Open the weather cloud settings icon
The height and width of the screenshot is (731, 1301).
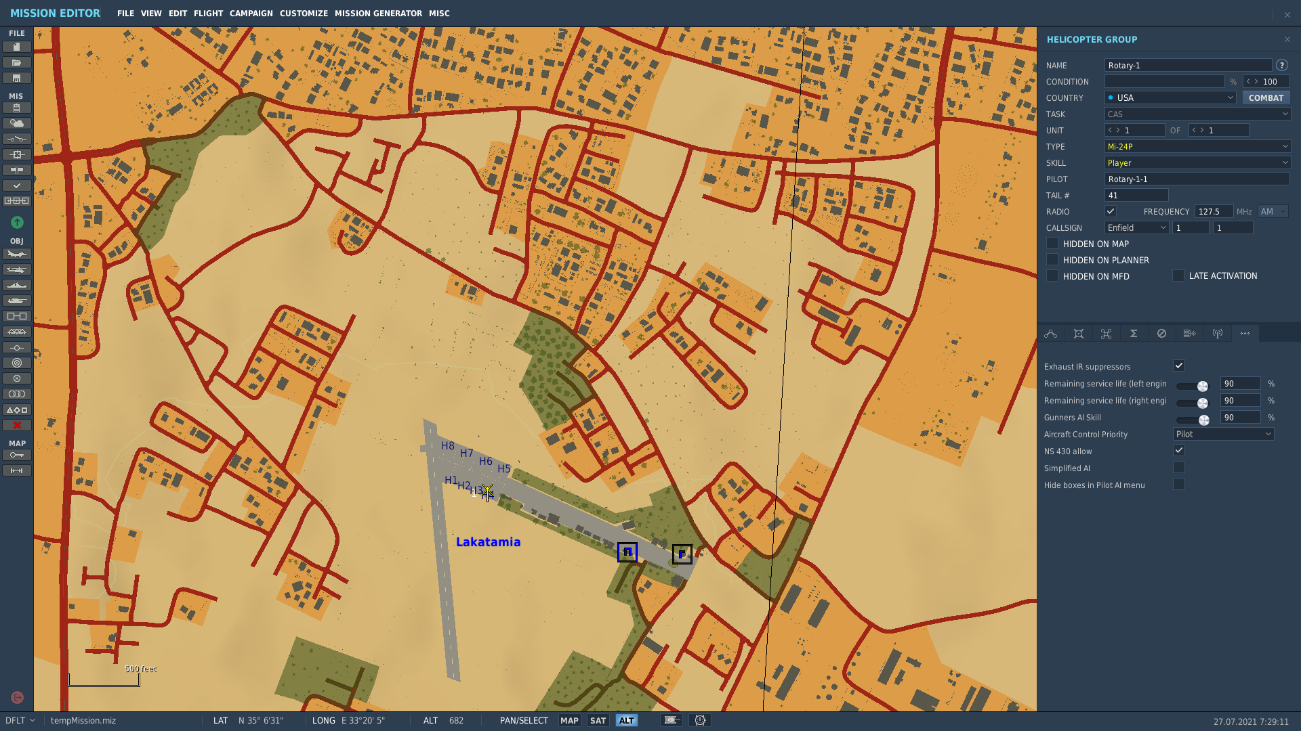coord(17,123)
